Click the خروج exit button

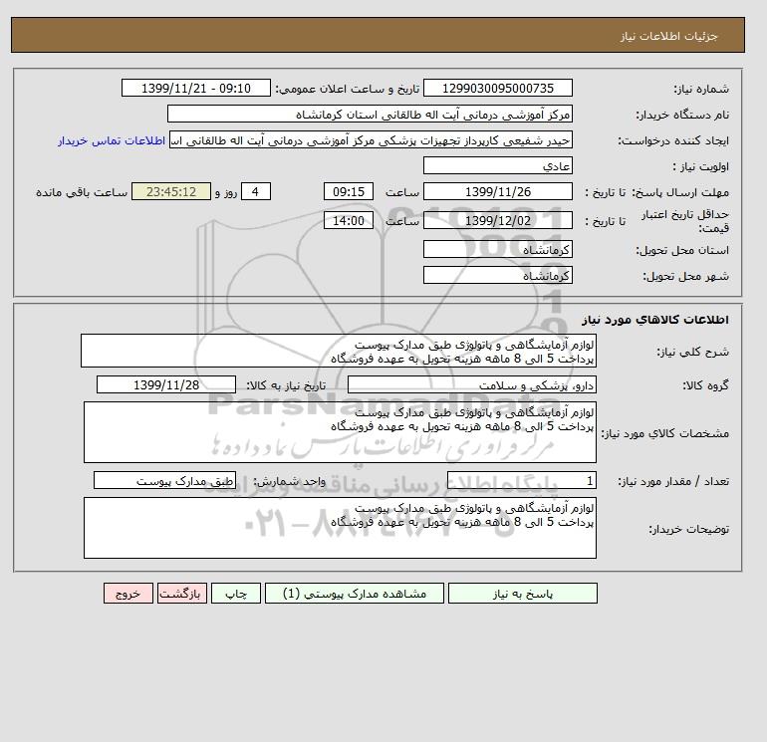point(128,594)
